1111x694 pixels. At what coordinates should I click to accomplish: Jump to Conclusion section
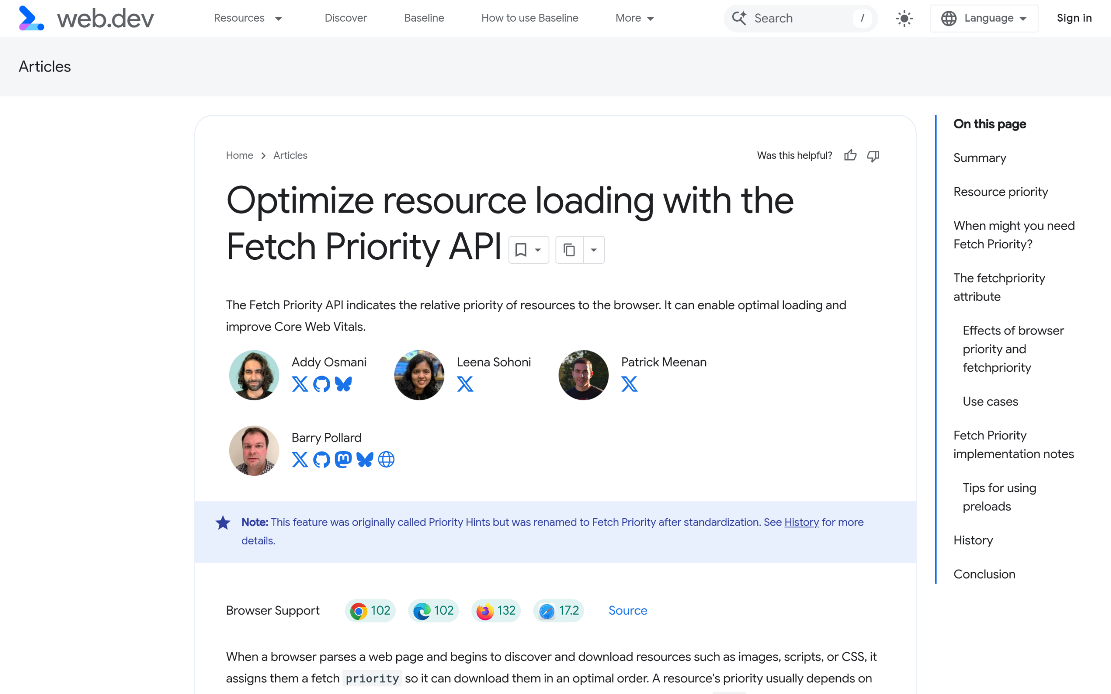click(984, 574)
